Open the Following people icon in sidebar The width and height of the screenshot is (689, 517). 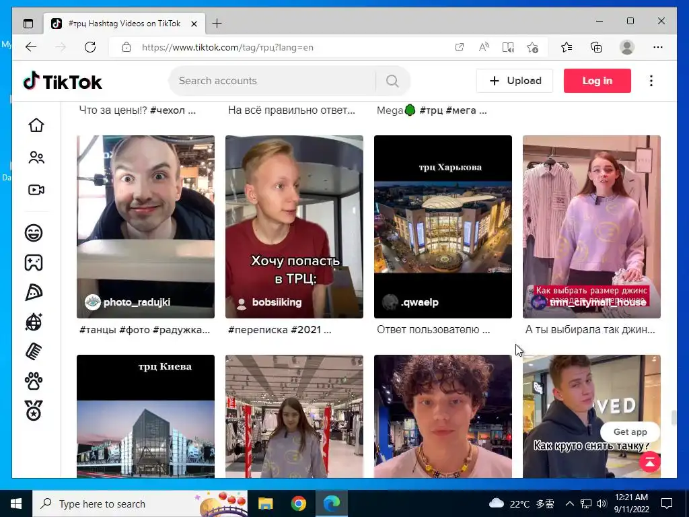click(36, 158)
